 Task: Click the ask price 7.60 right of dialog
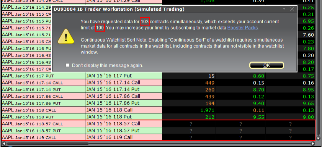click(x=309, y=35)
